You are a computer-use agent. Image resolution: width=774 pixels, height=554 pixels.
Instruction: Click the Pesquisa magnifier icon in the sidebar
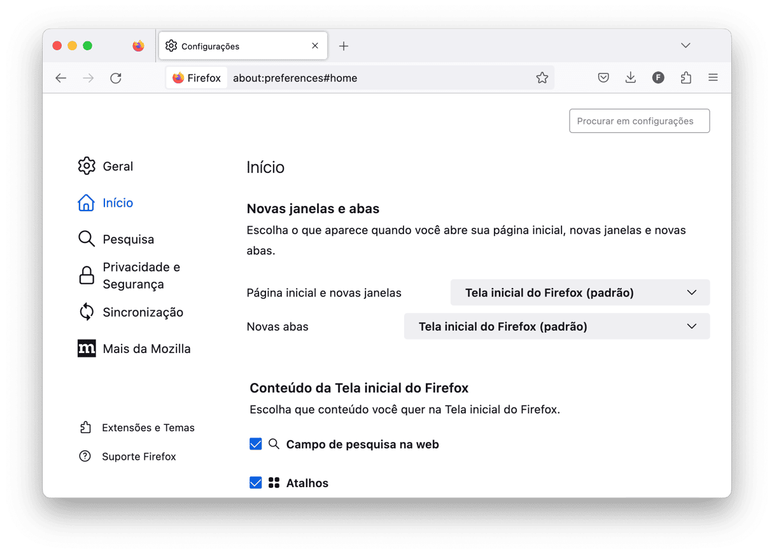(x=86, y=239)
